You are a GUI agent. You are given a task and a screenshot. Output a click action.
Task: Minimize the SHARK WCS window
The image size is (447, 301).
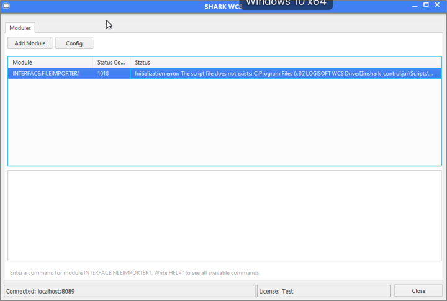415,5
